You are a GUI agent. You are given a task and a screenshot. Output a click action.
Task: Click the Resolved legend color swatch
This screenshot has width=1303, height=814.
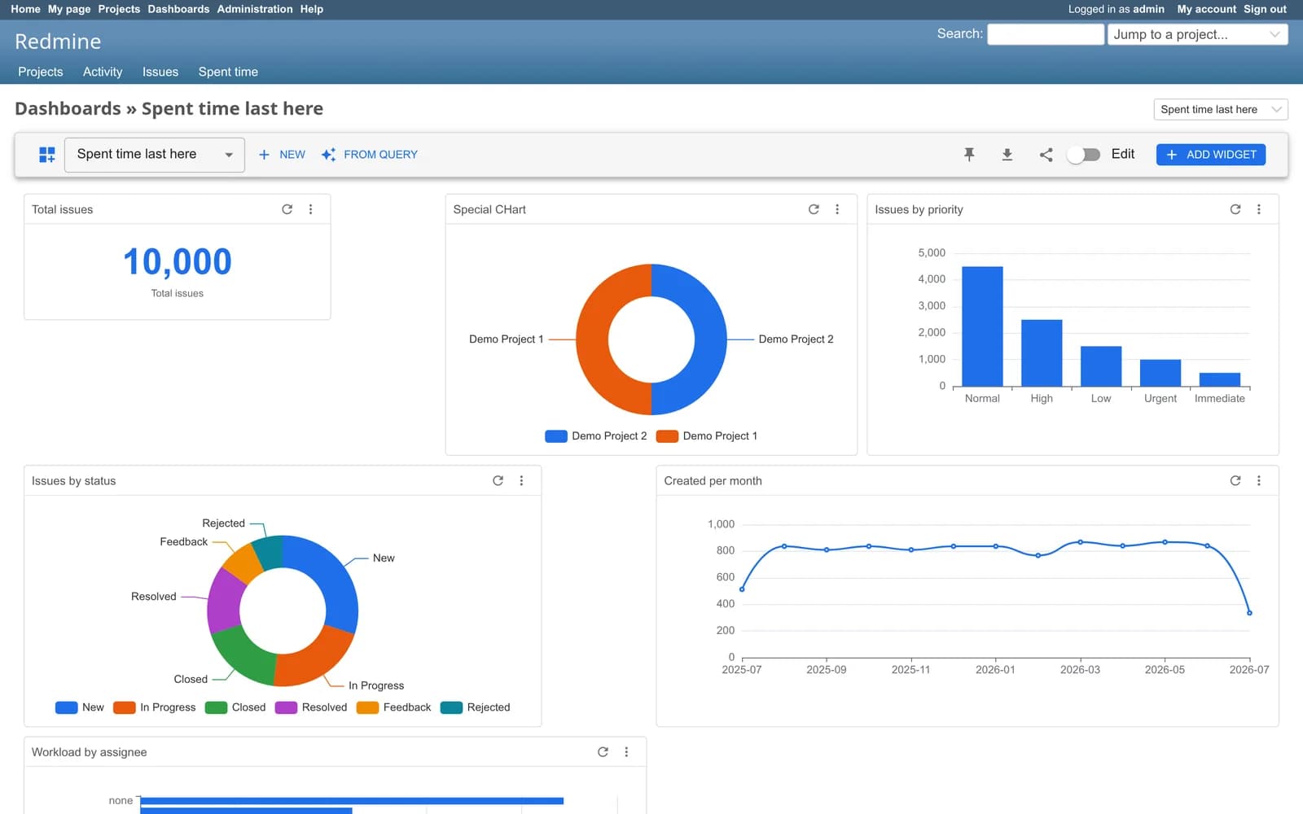(x=286, y=707)
